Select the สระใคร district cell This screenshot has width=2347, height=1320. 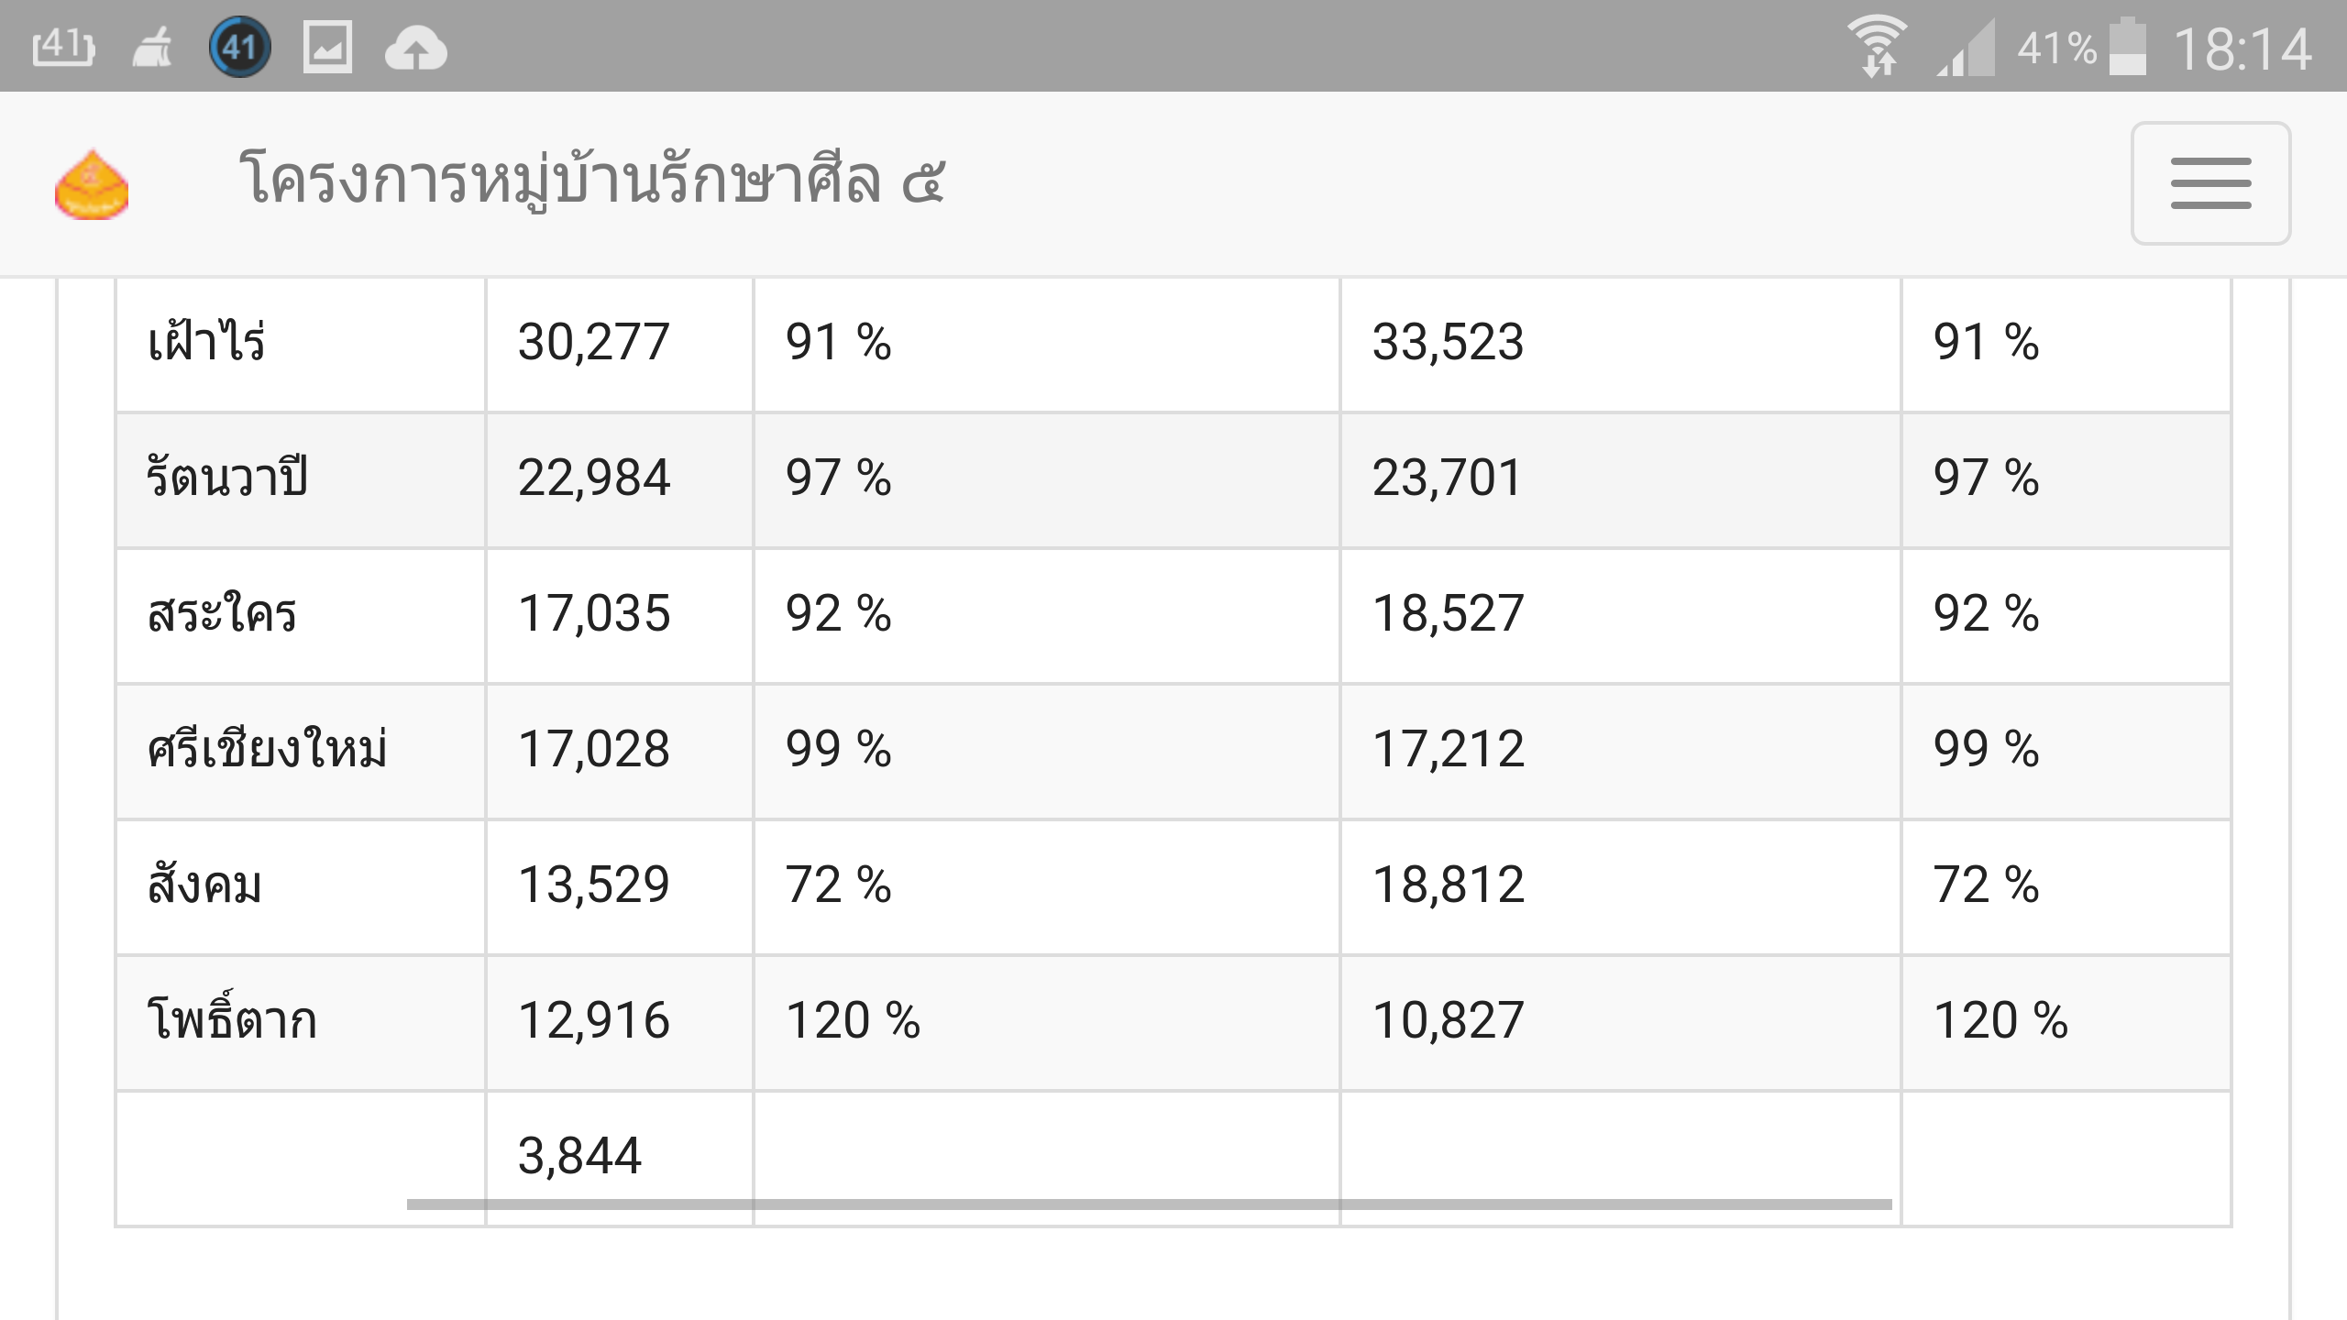point(301,615)
